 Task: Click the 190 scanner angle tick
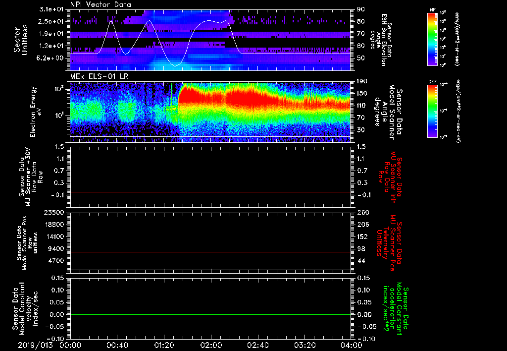(362, 81)
